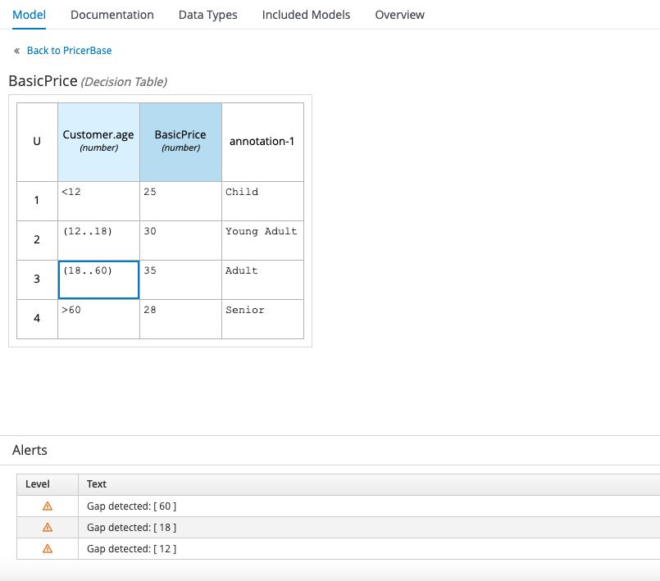Click the price cell with 28

point(180,319)
